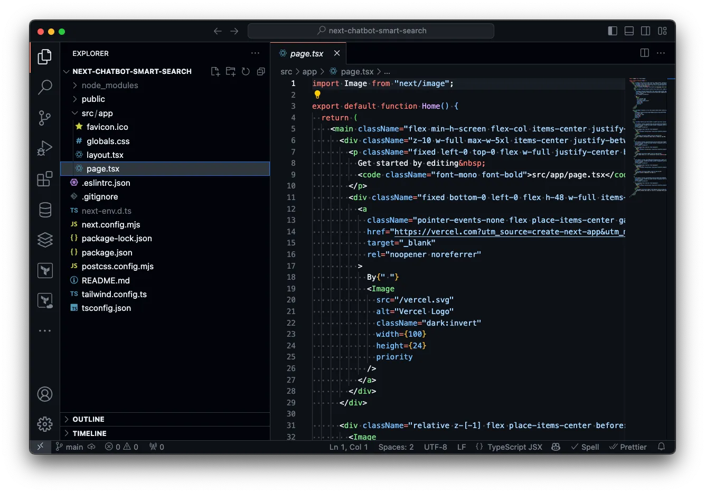This screenshot has height=493, width=705.
Task: Expand the node_modules folder
Action: 165,85
